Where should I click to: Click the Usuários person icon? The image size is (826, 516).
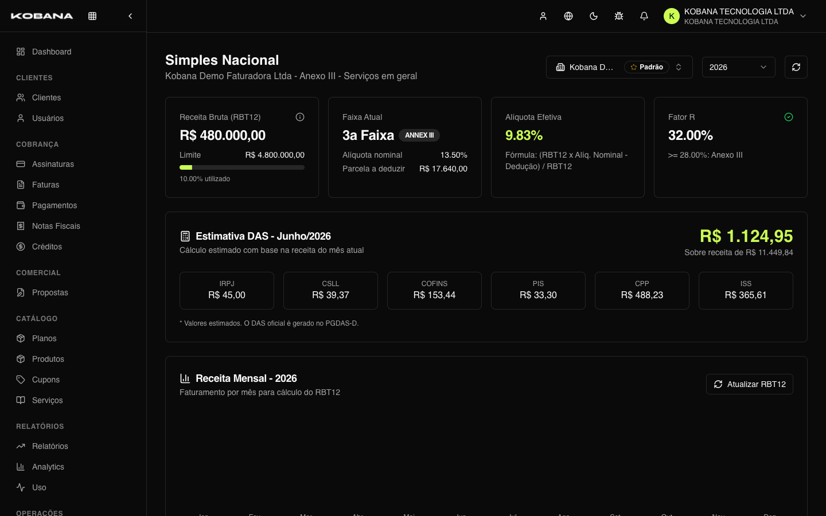coord(21,118)
